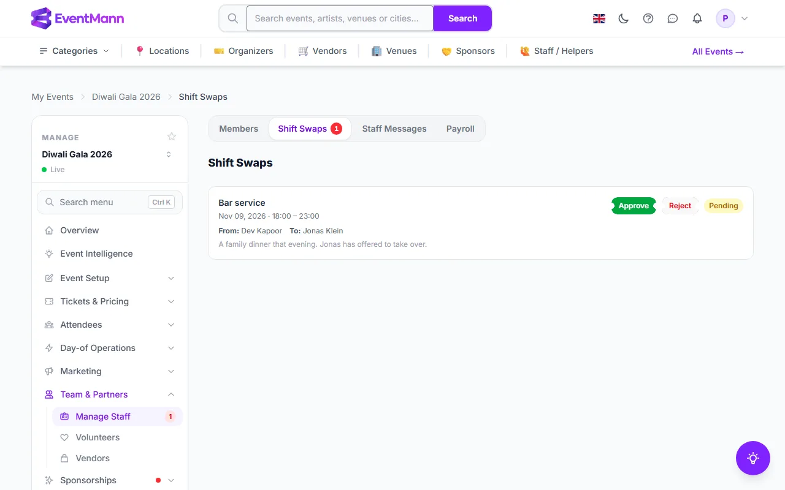Viewport: 785px width, 490px height.
Task: Expand the Attendees section
Action: [x=110, y=325]
